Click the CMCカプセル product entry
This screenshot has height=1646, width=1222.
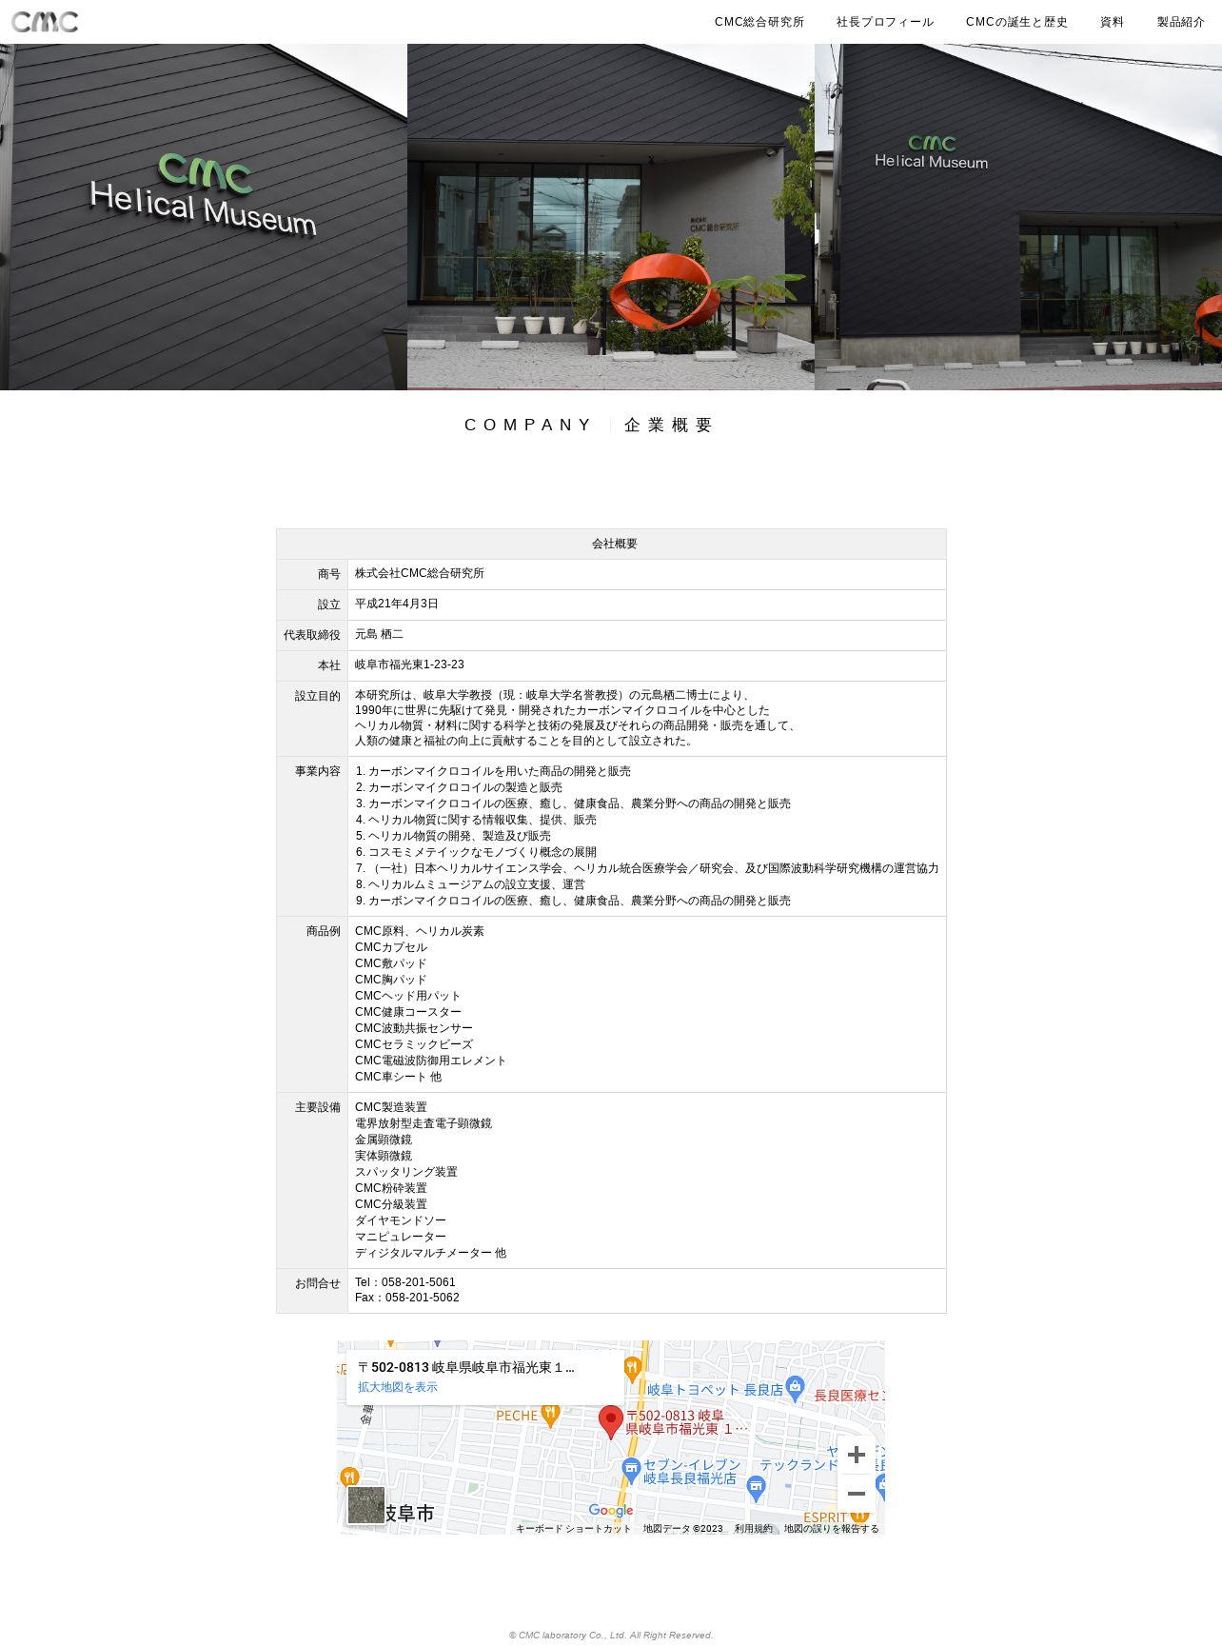click(391, 947)
